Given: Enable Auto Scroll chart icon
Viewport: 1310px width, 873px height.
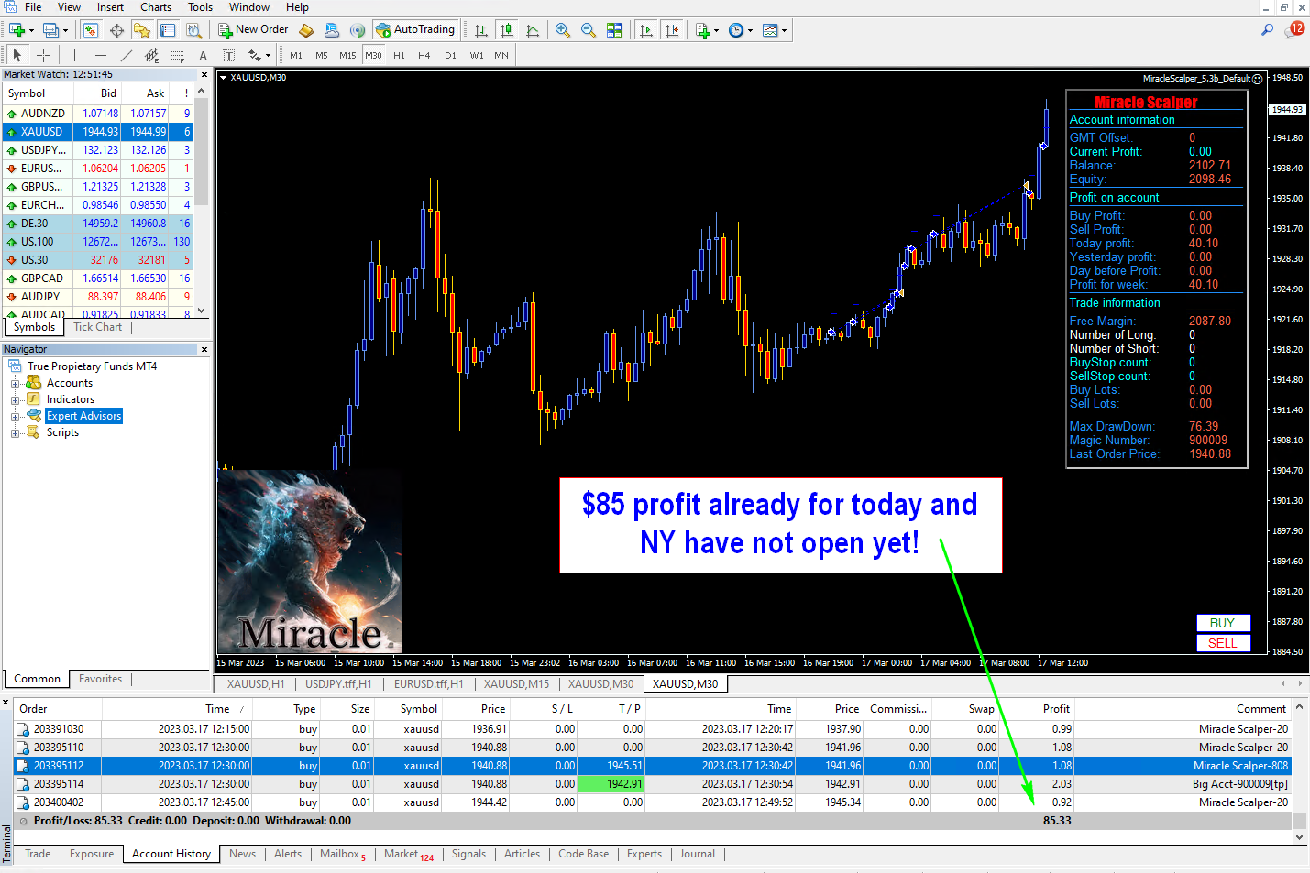Looking at the screenshot, I should [x=646, y=30].
